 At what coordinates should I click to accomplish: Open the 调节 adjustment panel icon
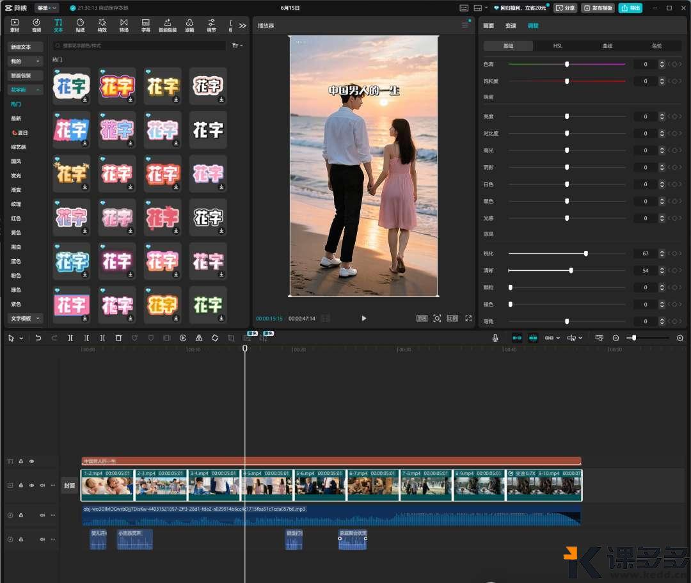[212, 25]
